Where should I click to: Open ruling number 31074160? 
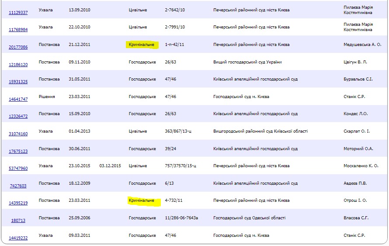point(18,134)
